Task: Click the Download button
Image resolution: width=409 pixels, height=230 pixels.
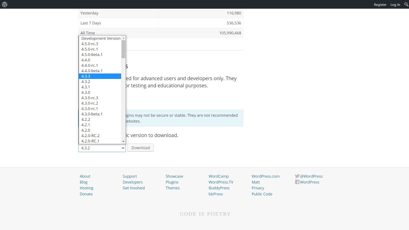Action: tap(141, 148)
